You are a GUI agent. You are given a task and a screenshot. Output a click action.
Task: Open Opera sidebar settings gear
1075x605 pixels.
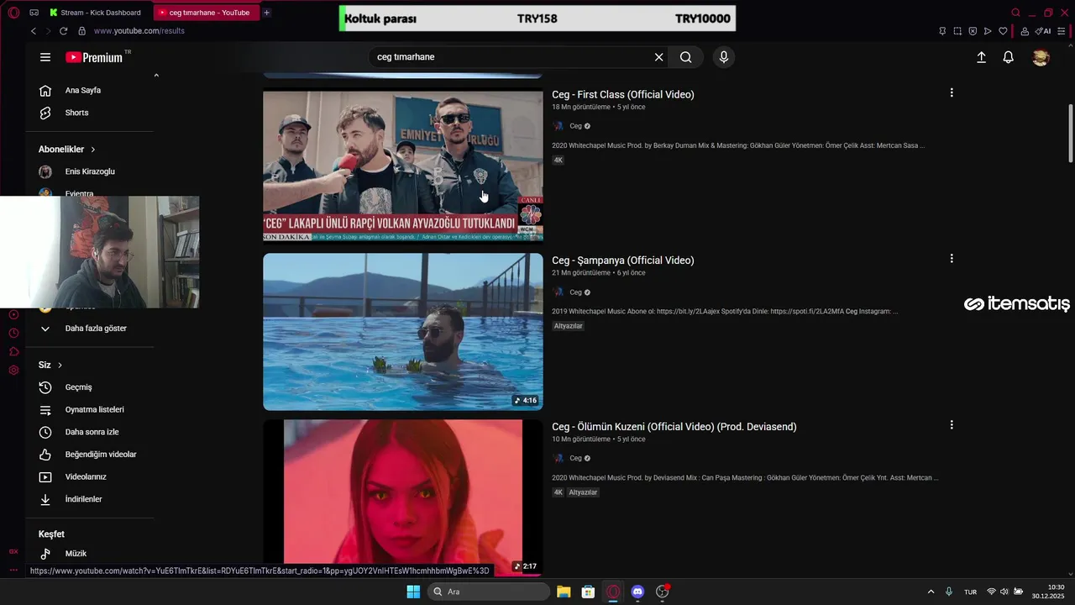pyautogui.click(x=13, y=371)
